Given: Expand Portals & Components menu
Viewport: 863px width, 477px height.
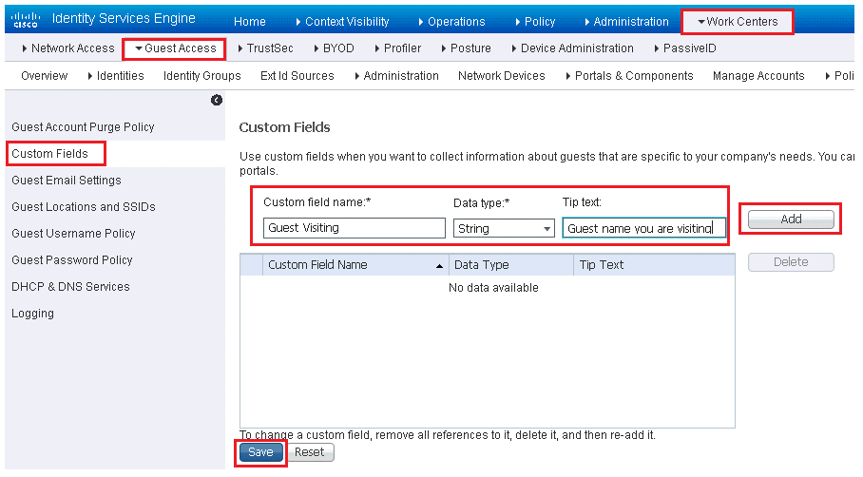Looking at the screenshot, I should click(x=629, y=76).
